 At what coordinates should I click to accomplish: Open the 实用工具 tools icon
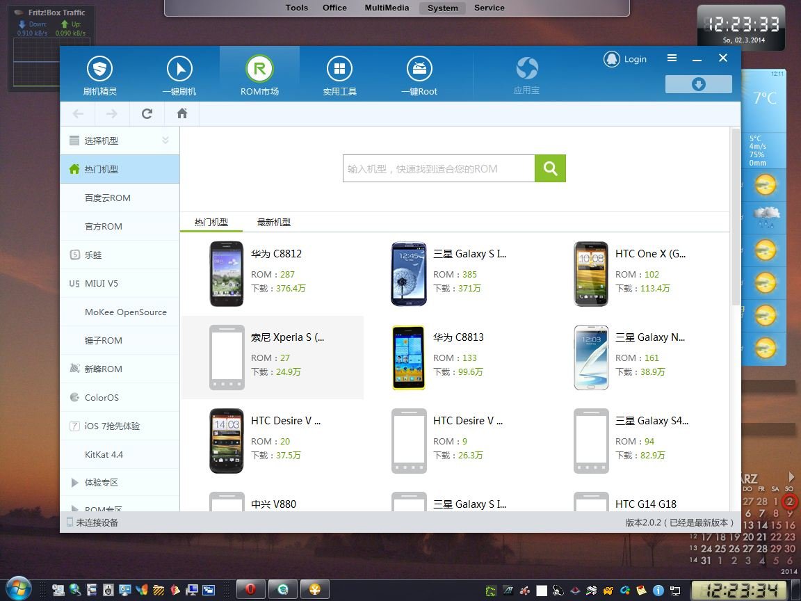(339, 68)
